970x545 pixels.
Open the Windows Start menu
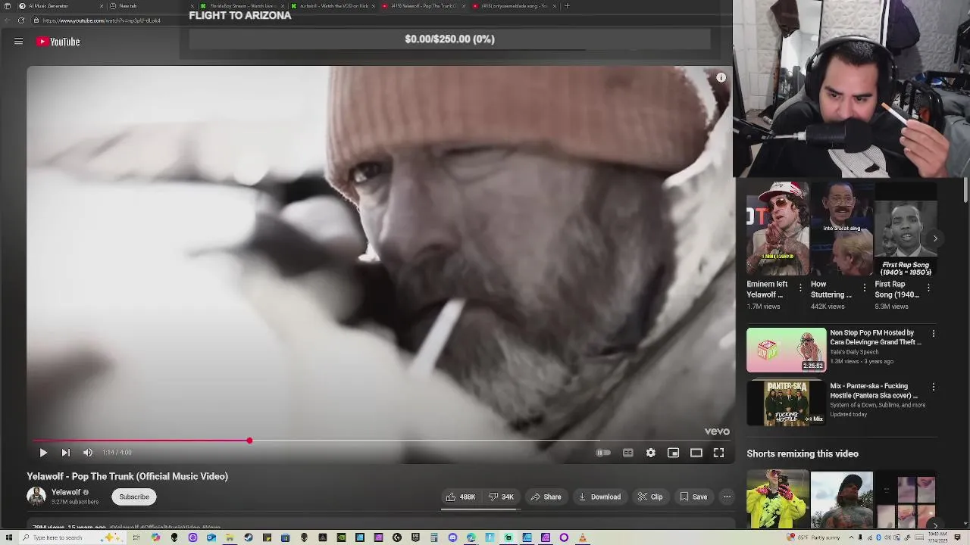pyautogui.click(x=9, y=537)
